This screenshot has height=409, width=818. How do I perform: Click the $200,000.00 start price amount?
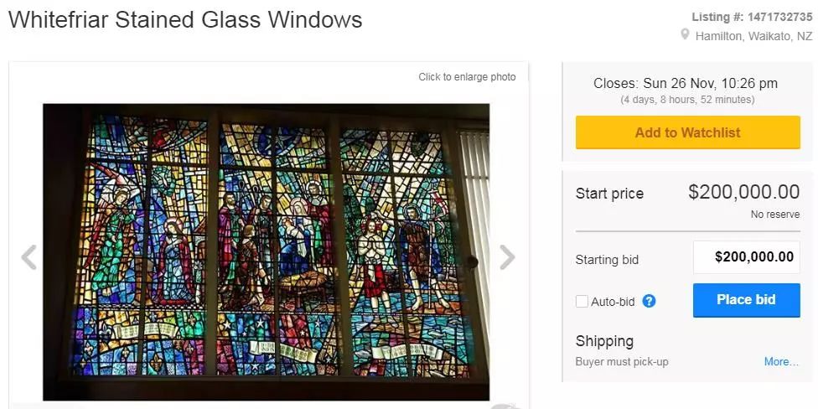coord(743,193)
